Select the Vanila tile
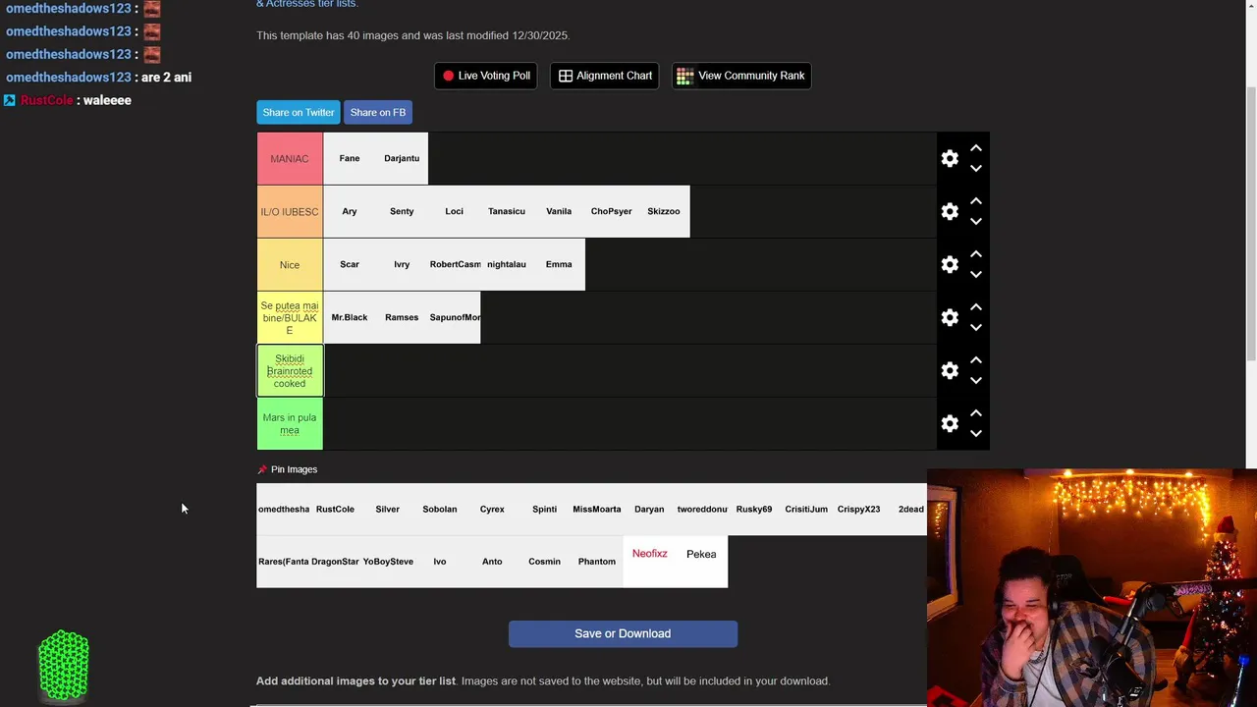 coord(559,211)
